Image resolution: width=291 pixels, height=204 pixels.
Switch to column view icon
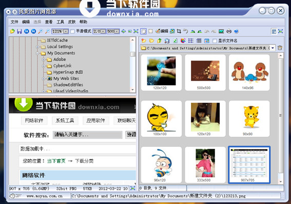click(199, 40)
